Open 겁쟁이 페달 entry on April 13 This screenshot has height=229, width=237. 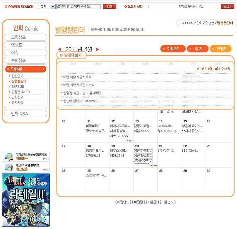pos(143,126)
